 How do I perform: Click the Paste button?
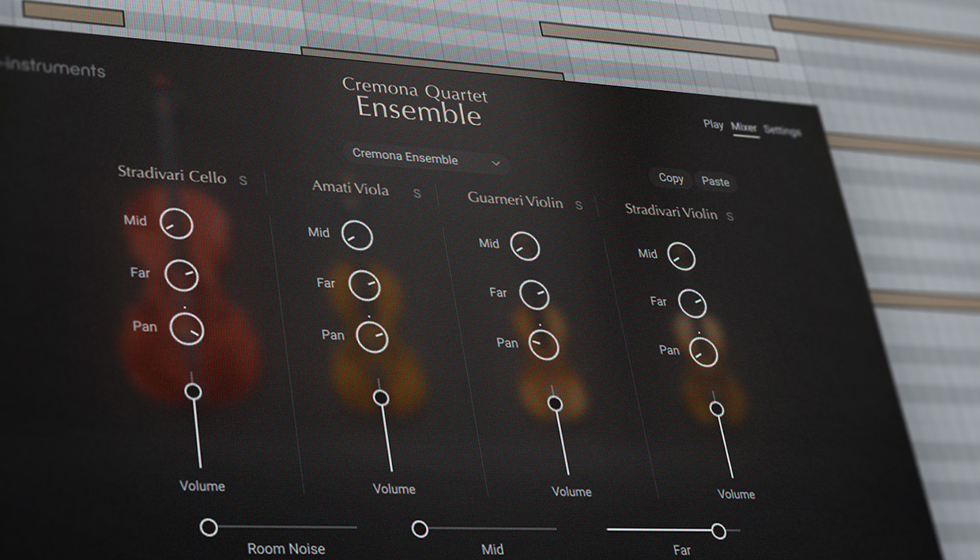715,181
